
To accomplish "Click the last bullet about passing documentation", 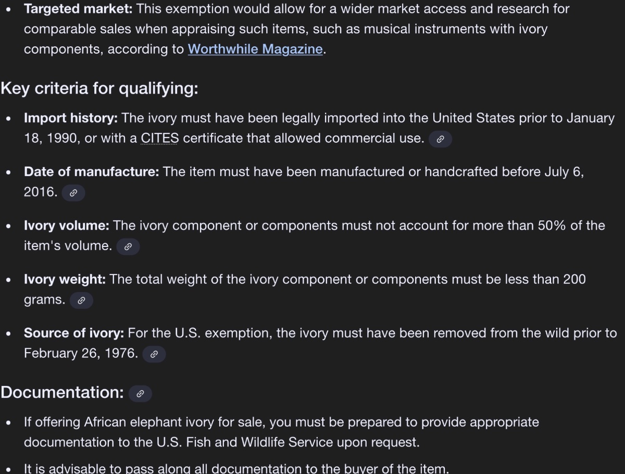I will pos(235,468).
